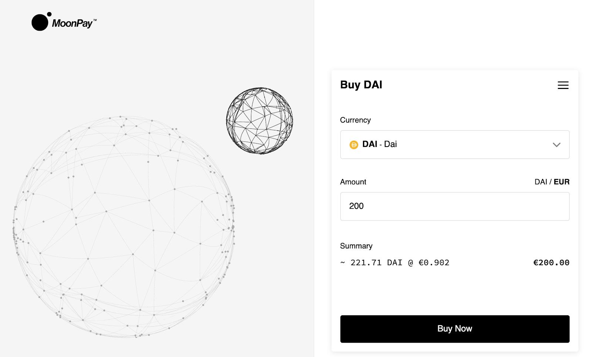Screen dimensions: 592x357
Task: Expand the currency chevron arrow
Action: coord(556,145)
